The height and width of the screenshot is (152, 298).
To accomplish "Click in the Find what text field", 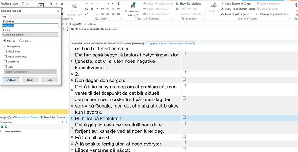I will (29, 26).
